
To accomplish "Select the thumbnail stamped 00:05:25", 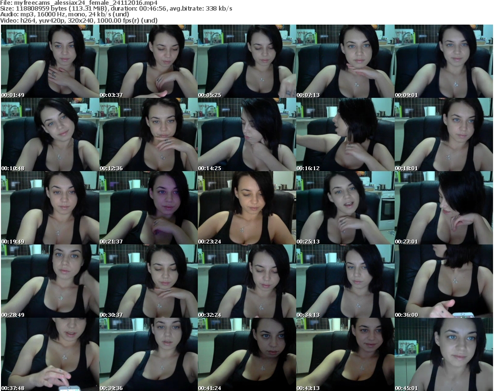I will (247, 61).
